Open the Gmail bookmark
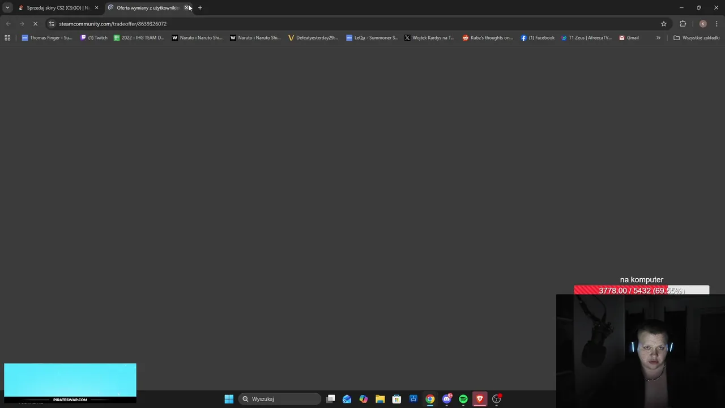 629,38
